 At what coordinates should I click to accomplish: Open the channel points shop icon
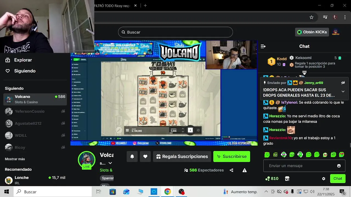point(287,179)
